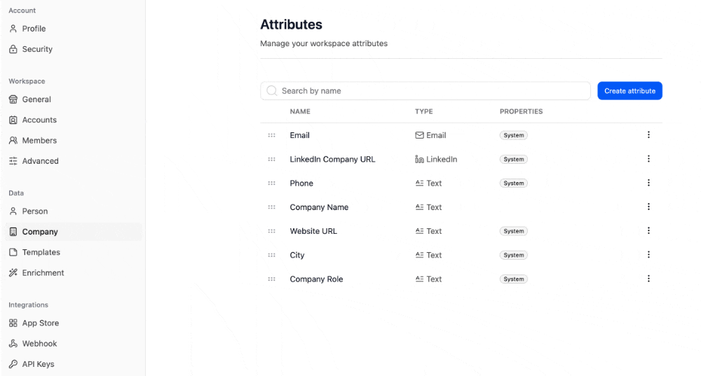Click the Accounts icon in sidebar

click(13, 120)
